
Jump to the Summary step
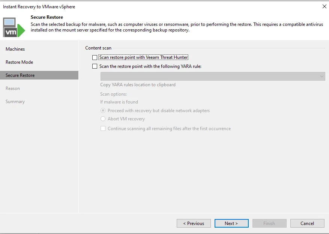(15, 102)
